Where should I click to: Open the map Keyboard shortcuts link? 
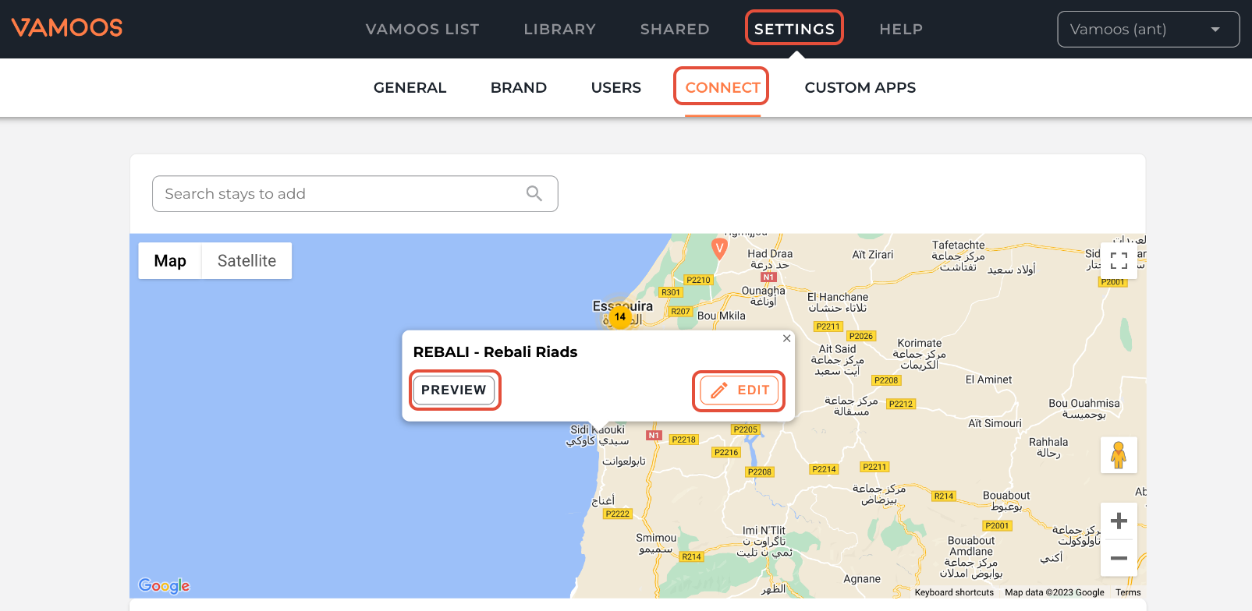coord(953,592)
